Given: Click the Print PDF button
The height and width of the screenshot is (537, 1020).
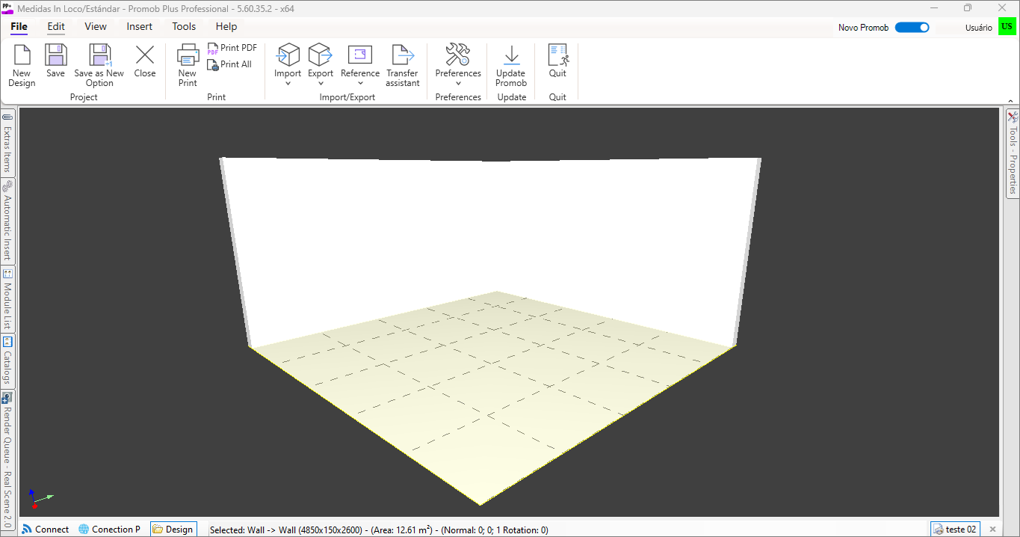Looking at the screenshot, I should [232, 48].
